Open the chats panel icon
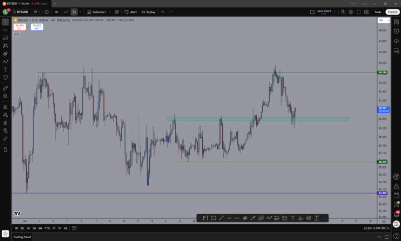 click(x=397, y=51)
